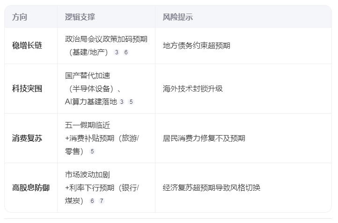
Task: Select the 科技突围 row label
Action: [27, 89]
